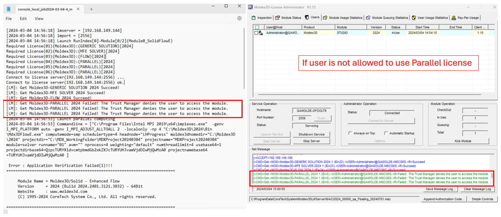Open the Module Queuing Statistics tab
The width and height of the screenshot is (501, 217).
[387, 18]
